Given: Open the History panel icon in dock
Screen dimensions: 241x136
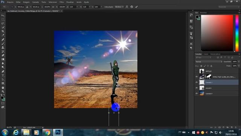Looking at the screenshot, I should pos(191,15).
